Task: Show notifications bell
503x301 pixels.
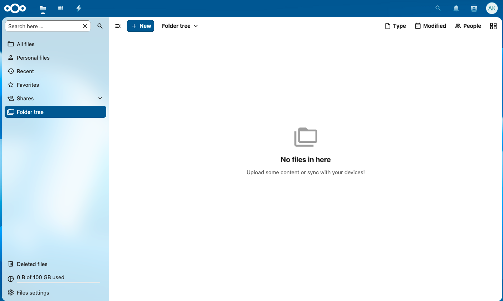Action: (456, 8)
